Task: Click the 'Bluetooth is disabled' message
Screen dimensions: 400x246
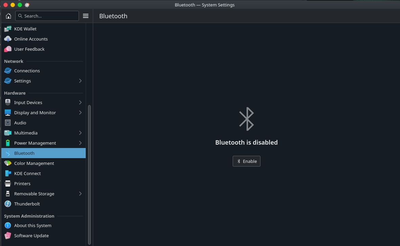Action: 247,143
